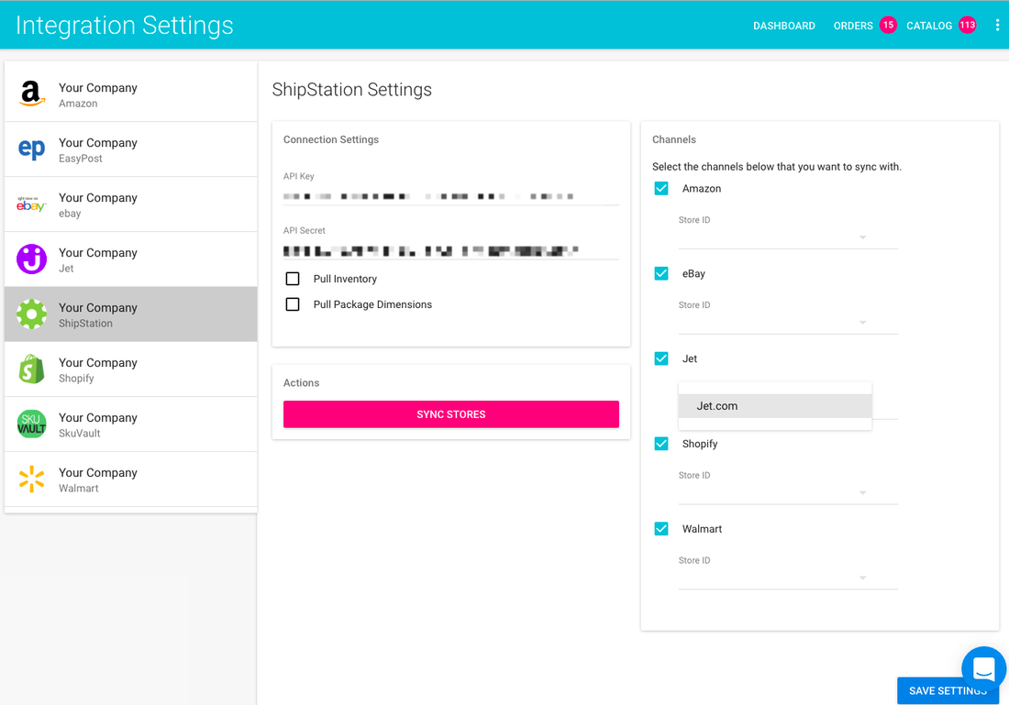Select Your Company Amazon integration

130,94
